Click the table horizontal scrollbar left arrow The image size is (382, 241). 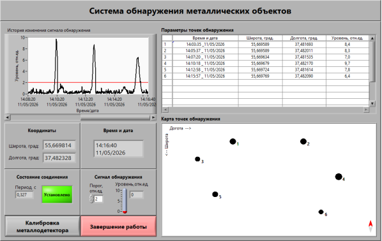[165, 110]
